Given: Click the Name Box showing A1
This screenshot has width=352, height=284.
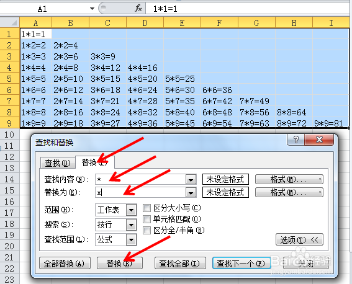Looking at the screenshot, I should pos(43,9).
